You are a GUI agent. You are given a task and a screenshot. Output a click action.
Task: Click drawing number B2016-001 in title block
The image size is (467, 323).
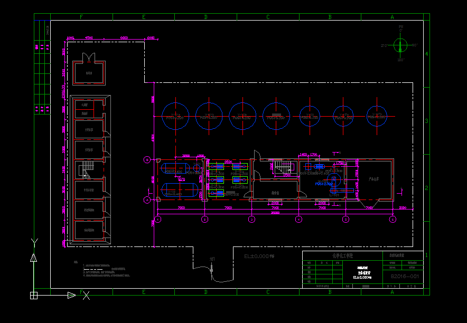pyautogui.click(x=405, y=277)
